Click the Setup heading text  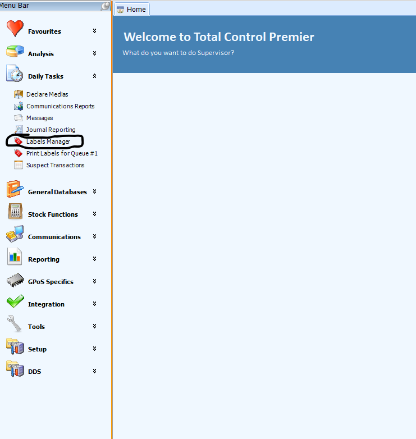click(37, 349)
